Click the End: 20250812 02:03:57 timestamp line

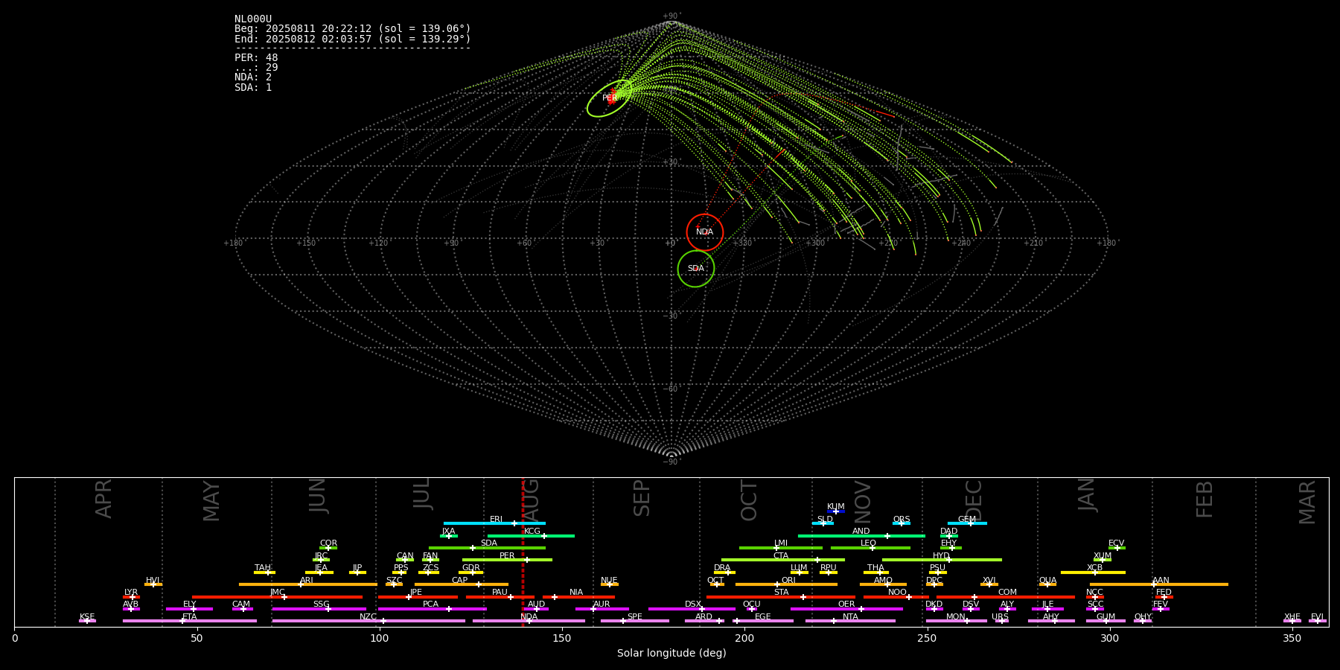353,39
